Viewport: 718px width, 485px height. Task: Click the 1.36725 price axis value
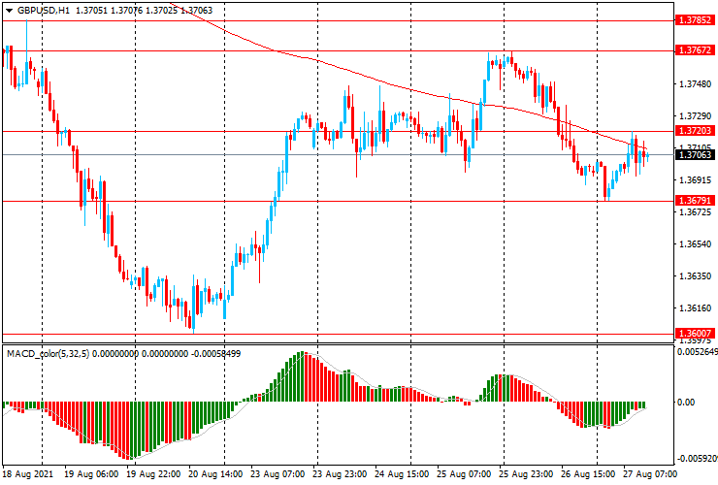696,212
